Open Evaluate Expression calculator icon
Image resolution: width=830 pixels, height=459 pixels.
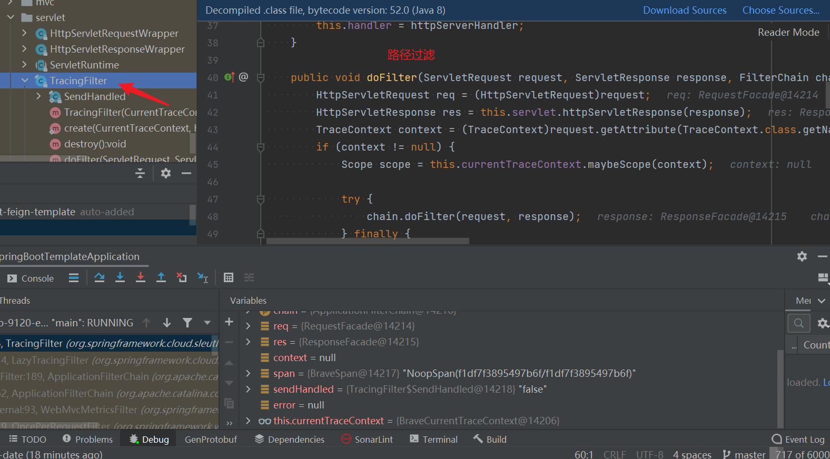point(229,277)
